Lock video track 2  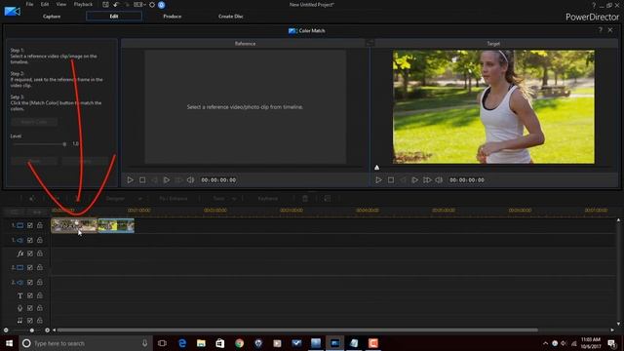(x=40, y=267)
